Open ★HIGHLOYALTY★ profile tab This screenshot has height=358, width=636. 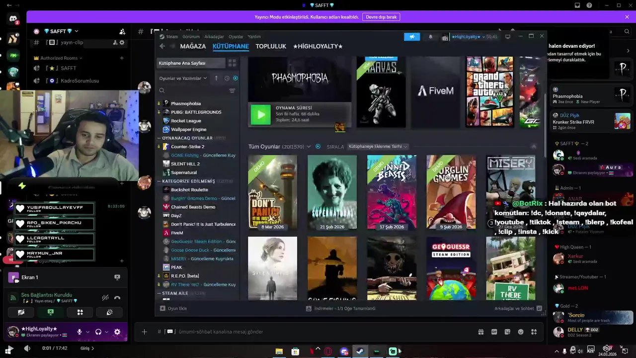[x=318, y=46]
